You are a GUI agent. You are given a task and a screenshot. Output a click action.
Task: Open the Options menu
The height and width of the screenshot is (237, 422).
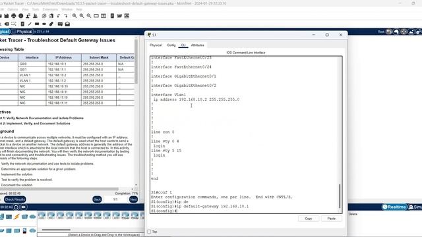(13, 9)
